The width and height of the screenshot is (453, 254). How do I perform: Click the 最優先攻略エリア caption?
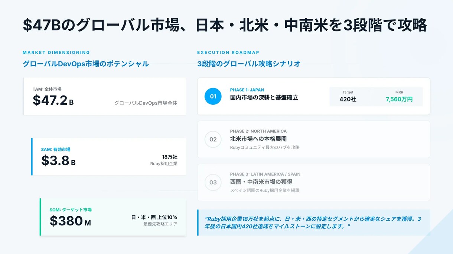(x=160, y=224)
